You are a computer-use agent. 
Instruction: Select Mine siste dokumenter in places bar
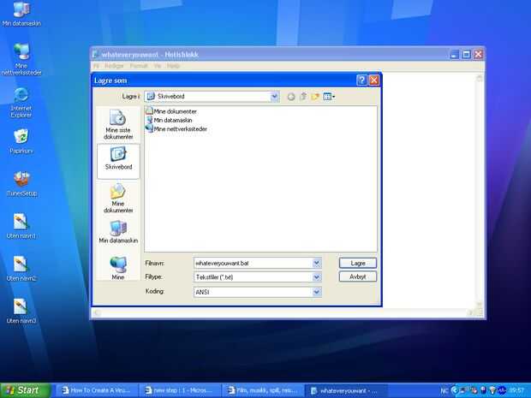[x=118, y=125]
